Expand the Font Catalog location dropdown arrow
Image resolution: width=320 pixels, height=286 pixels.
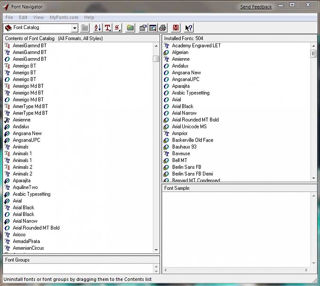[x=75, y=28]
